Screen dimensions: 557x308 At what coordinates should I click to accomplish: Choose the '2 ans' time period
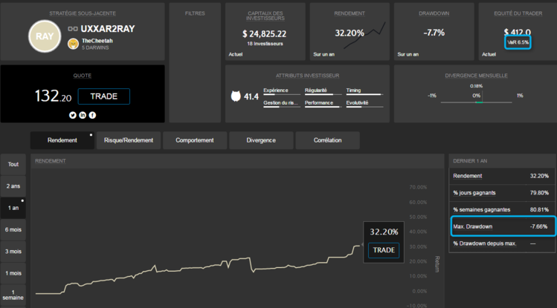[13, 186]
